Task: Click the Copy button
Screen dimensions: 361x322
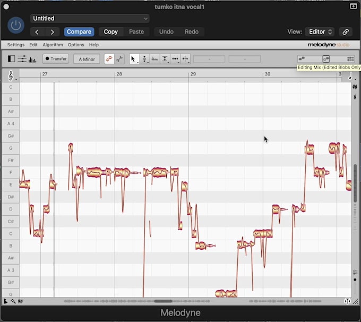Action: coord(111,32)
